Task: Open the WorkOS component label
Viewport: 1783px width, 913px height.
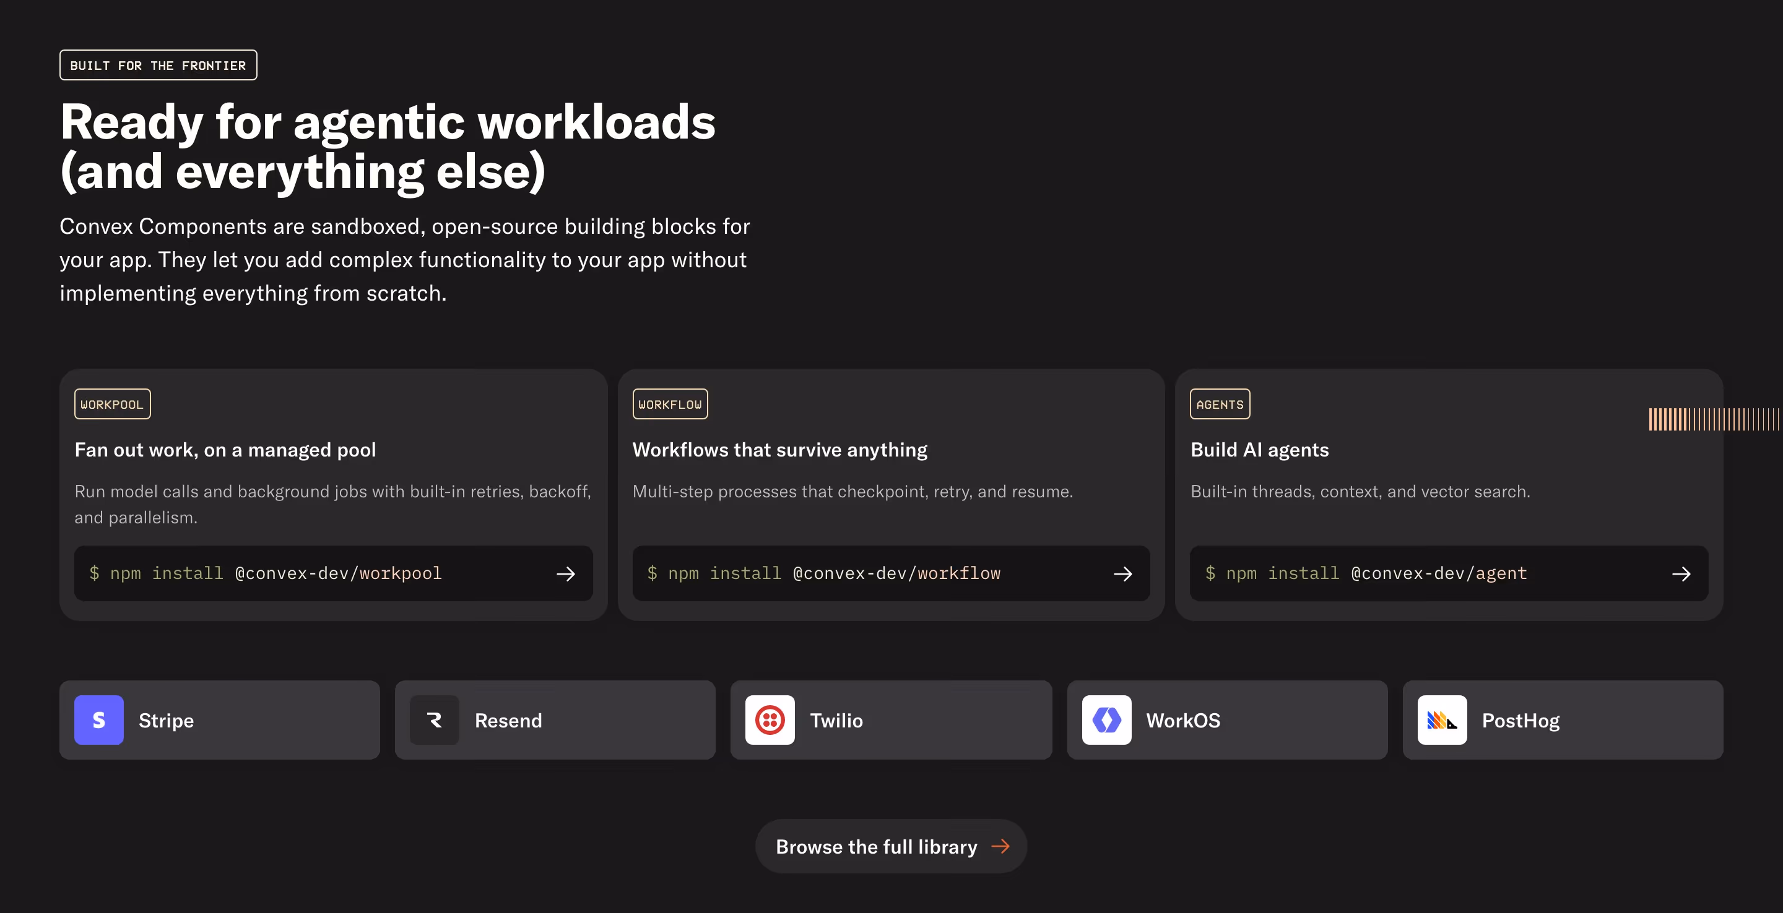Action: point(1183,721)
